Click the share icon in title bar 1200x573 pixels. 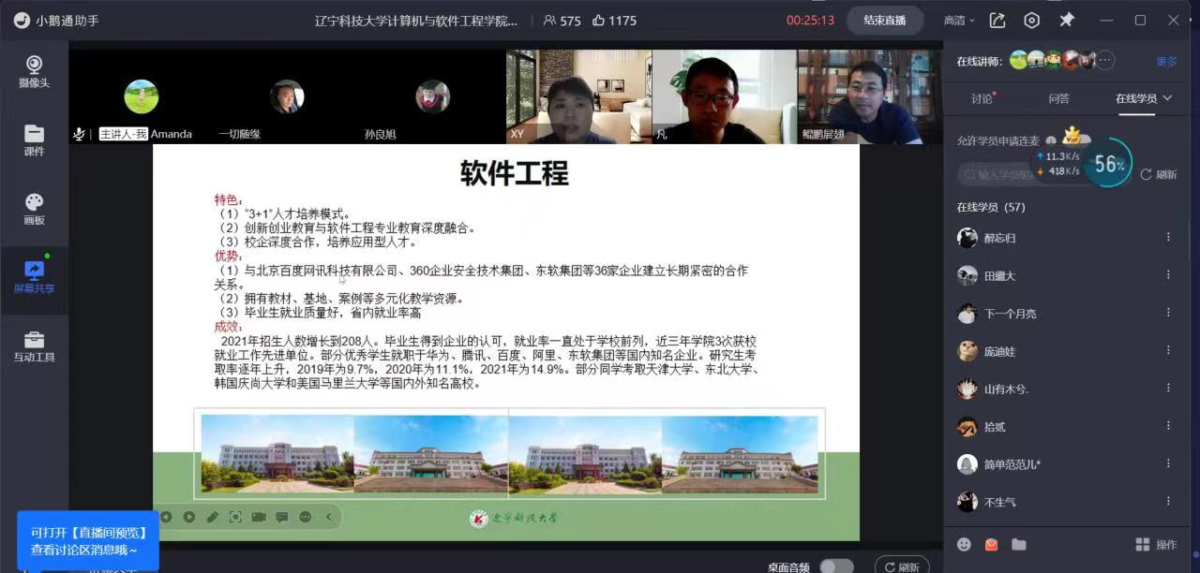[x=997, y=20]
